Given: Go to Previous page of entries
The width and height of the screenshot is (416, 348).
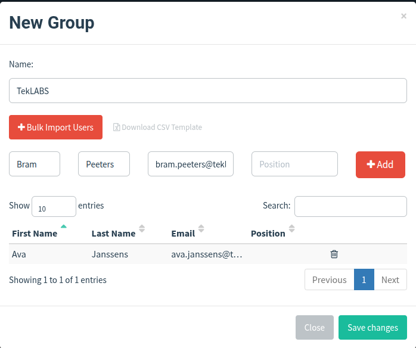Looking at the screenshot, I should (x=329, y=280).
